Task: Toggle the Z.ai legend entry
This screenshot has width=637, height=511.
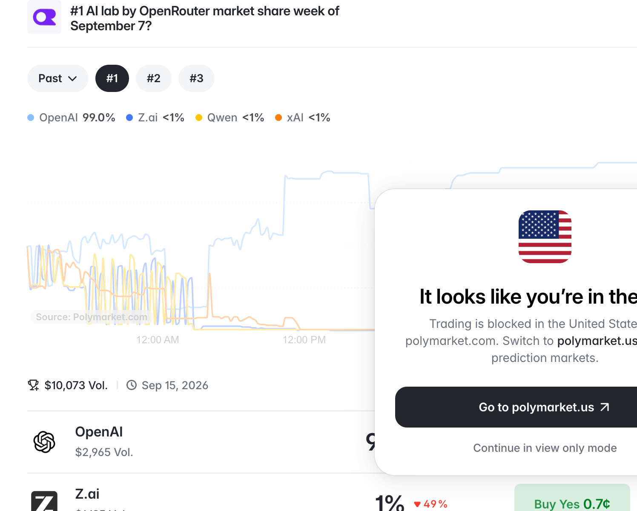Action: coord(155,118)
